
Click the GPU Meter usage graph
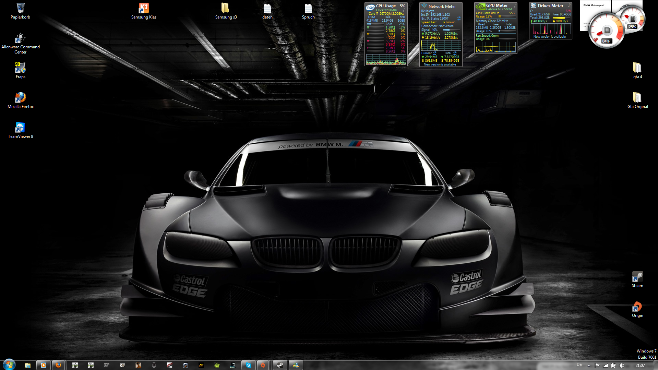coord(496,47)
